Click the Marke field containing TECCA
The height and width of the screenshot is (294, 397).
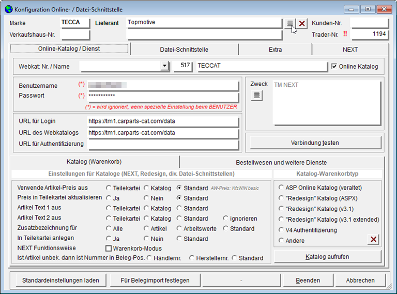pyautogui.click(x=75, y=23)
